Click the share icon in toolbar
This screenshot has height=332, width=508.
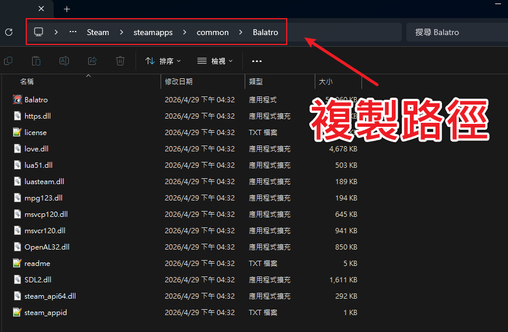pos(92,61)
